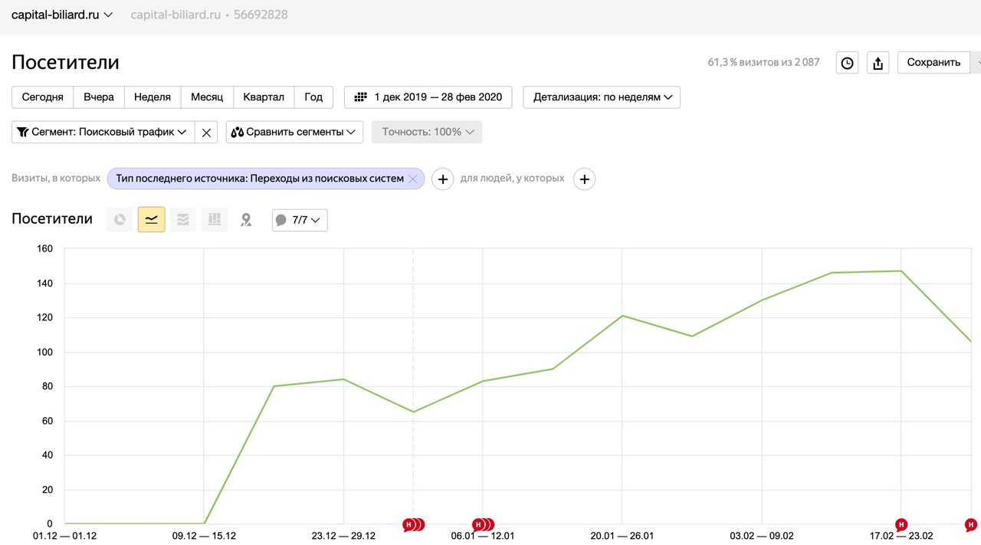Screen dimensions: 981x545
Task: Select the Месяц period tab
Action: 207,97
